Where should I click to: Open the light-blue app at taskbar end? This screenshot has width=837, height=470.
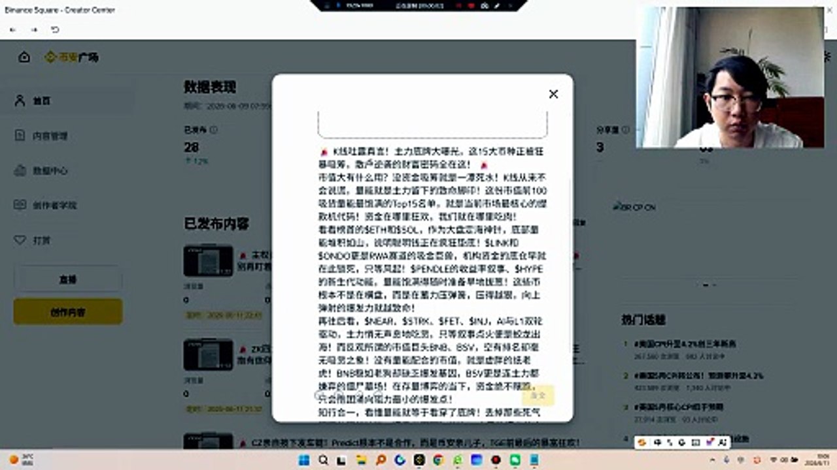534,460
